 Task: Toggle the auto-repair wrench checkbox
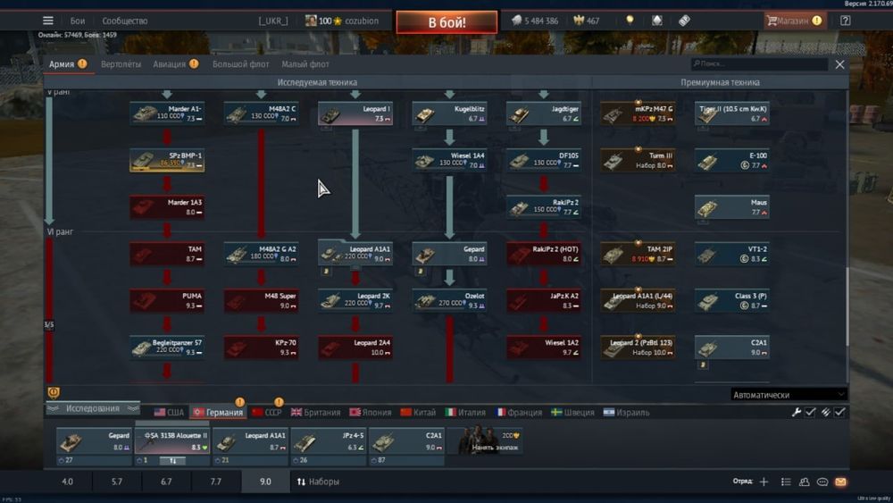(x=810, y=412)
